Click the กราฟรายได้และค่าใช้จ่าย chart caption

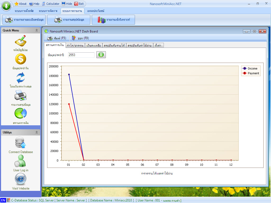pos(157,173)
